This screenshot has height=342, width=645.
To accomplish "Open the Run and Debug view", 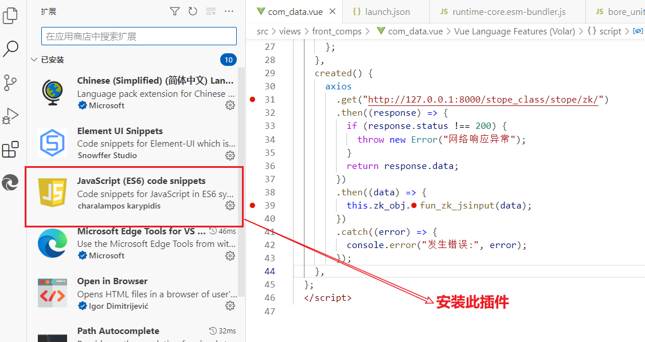I will coord(10,116).
